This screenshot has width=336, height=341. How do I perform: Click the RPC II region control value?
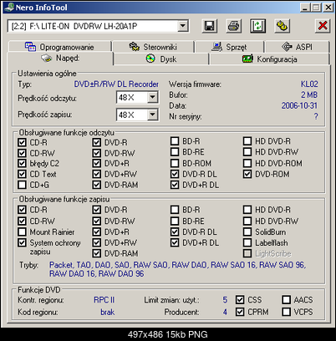pos(104,300)
